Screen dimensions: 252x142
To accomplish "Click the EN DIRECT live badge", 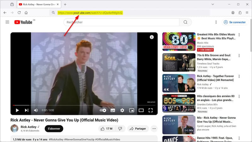I will [x=205, y=50].
